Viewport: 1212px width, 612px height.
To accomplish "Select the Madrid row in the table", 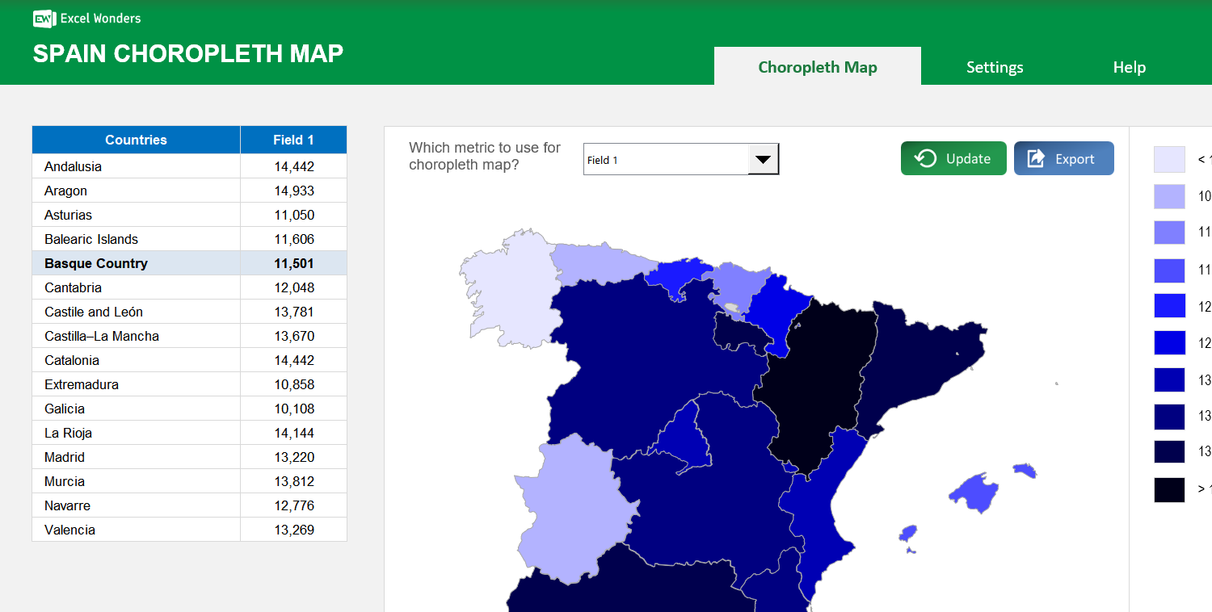I will (x=136, y=456).
